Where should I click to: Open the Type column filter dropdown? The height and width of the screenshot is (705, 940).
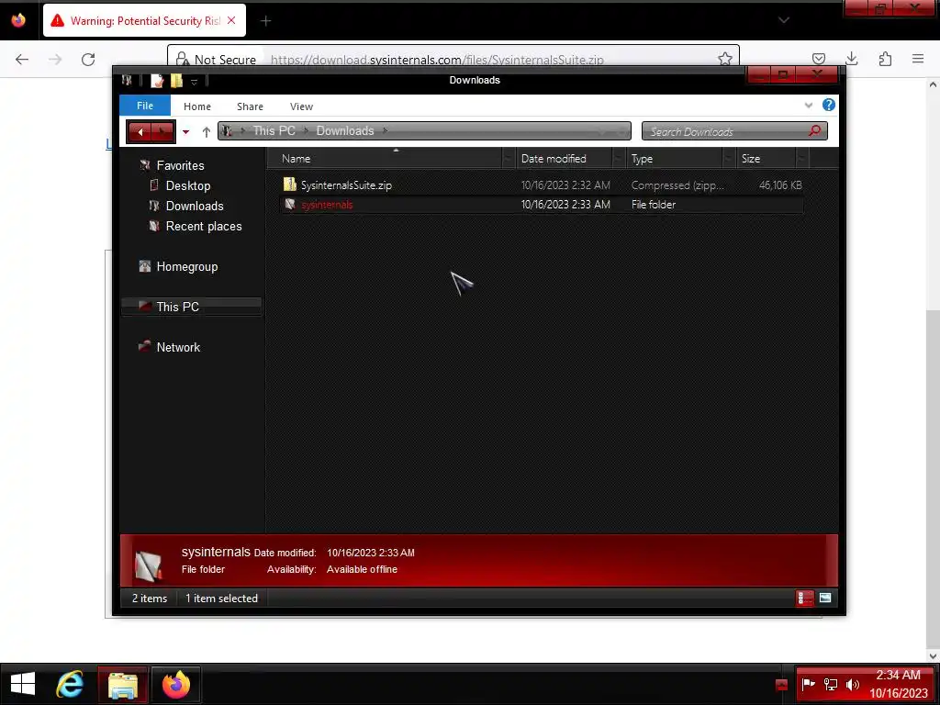730,159
